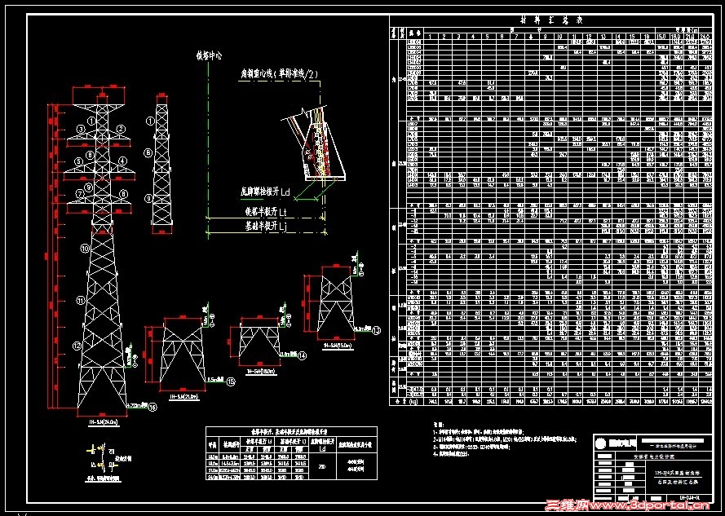Image resolution: width=725 pixels, height=516 pixels.
Task: Click column header '18.0' in material table
Action: coord(678,36)
